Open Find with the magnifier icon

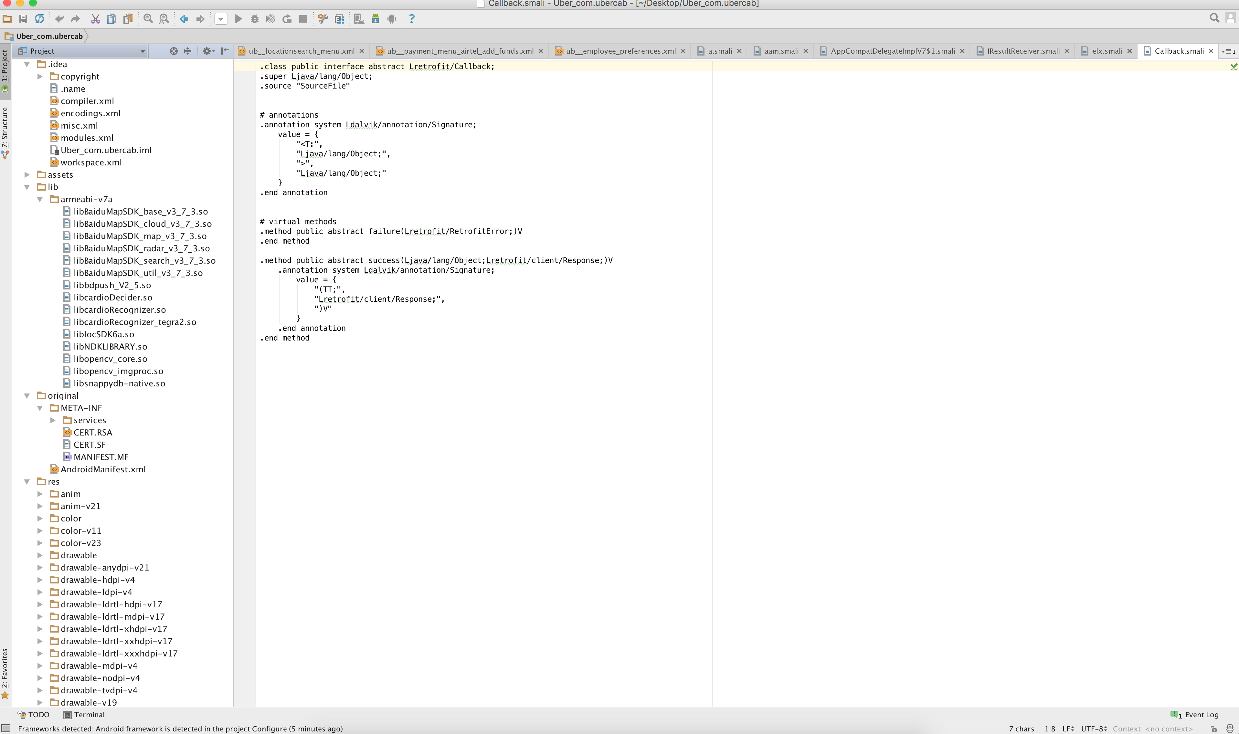148,19
